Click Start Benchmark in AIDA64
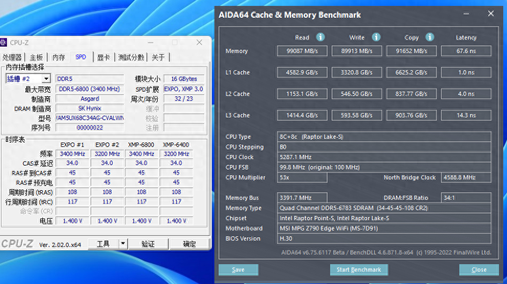Viewport: 507px width, 284px height. click(359, 270)
